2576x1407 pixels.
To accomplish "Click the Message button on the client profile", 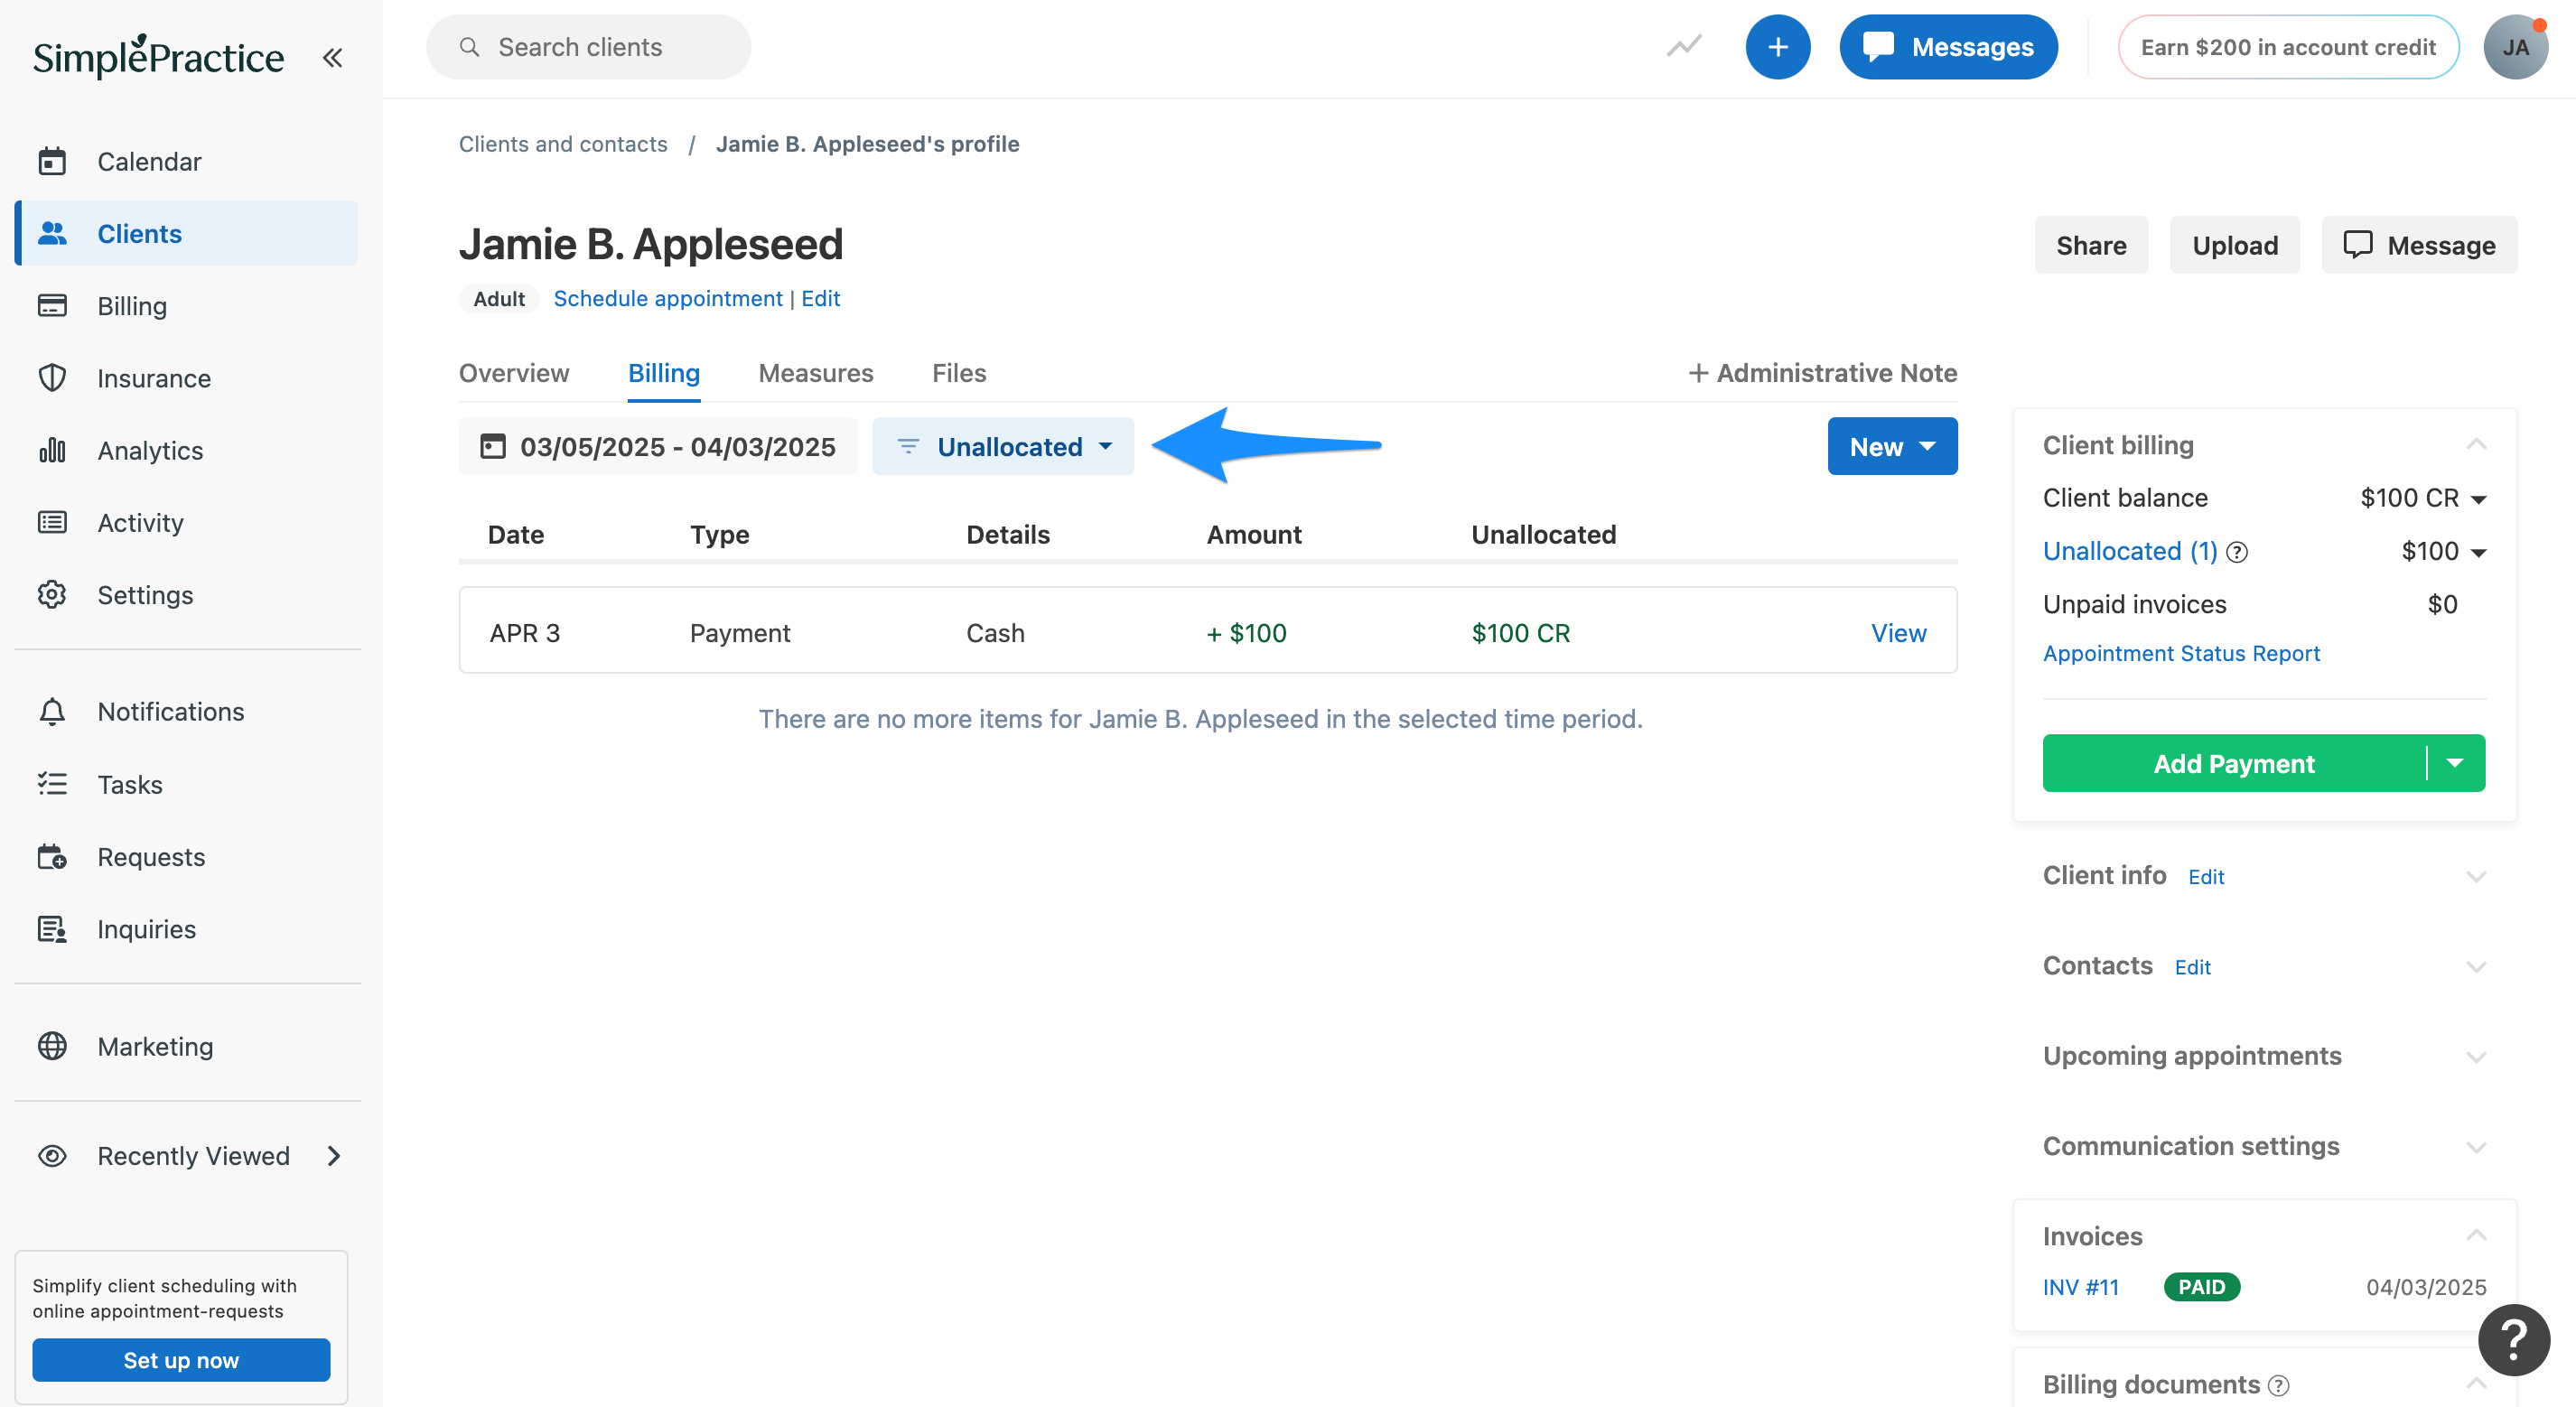I will click(x=2419, y=245).
